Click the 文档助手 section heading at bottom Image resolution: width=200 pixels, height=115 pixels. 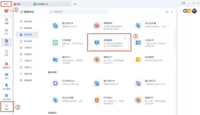click(52, 113)
